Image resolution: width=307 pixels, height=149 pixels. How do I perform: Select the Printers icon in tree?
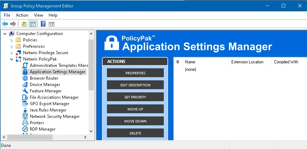(25, 123)
